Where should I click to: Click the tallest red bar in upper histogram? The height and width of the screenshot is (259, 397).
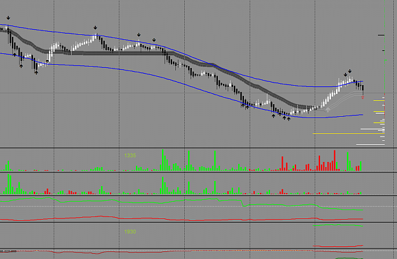click(x=335, y=161)
